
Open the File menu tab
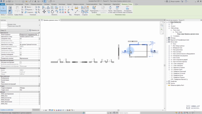coord(3,4)
